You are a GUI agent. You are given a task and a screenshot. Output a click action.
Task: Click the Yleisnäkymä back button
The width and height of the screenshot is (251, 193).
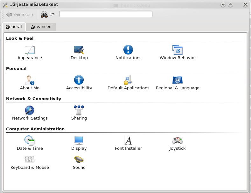tap(20, 14)
